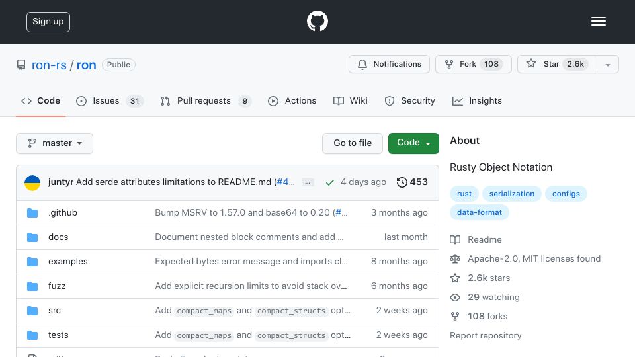Click the examples folder icon
Screen dimensions: 635x357
tap(32, 262)
